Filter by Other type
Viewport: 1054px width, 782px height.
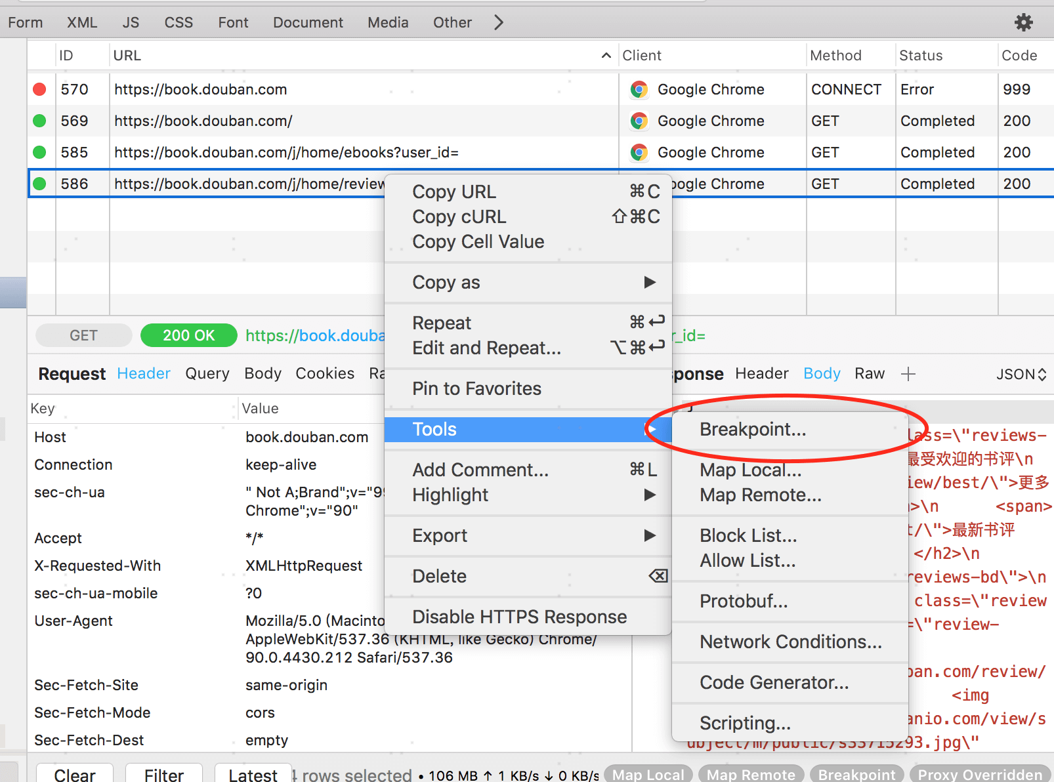click(x=452, y=22)
